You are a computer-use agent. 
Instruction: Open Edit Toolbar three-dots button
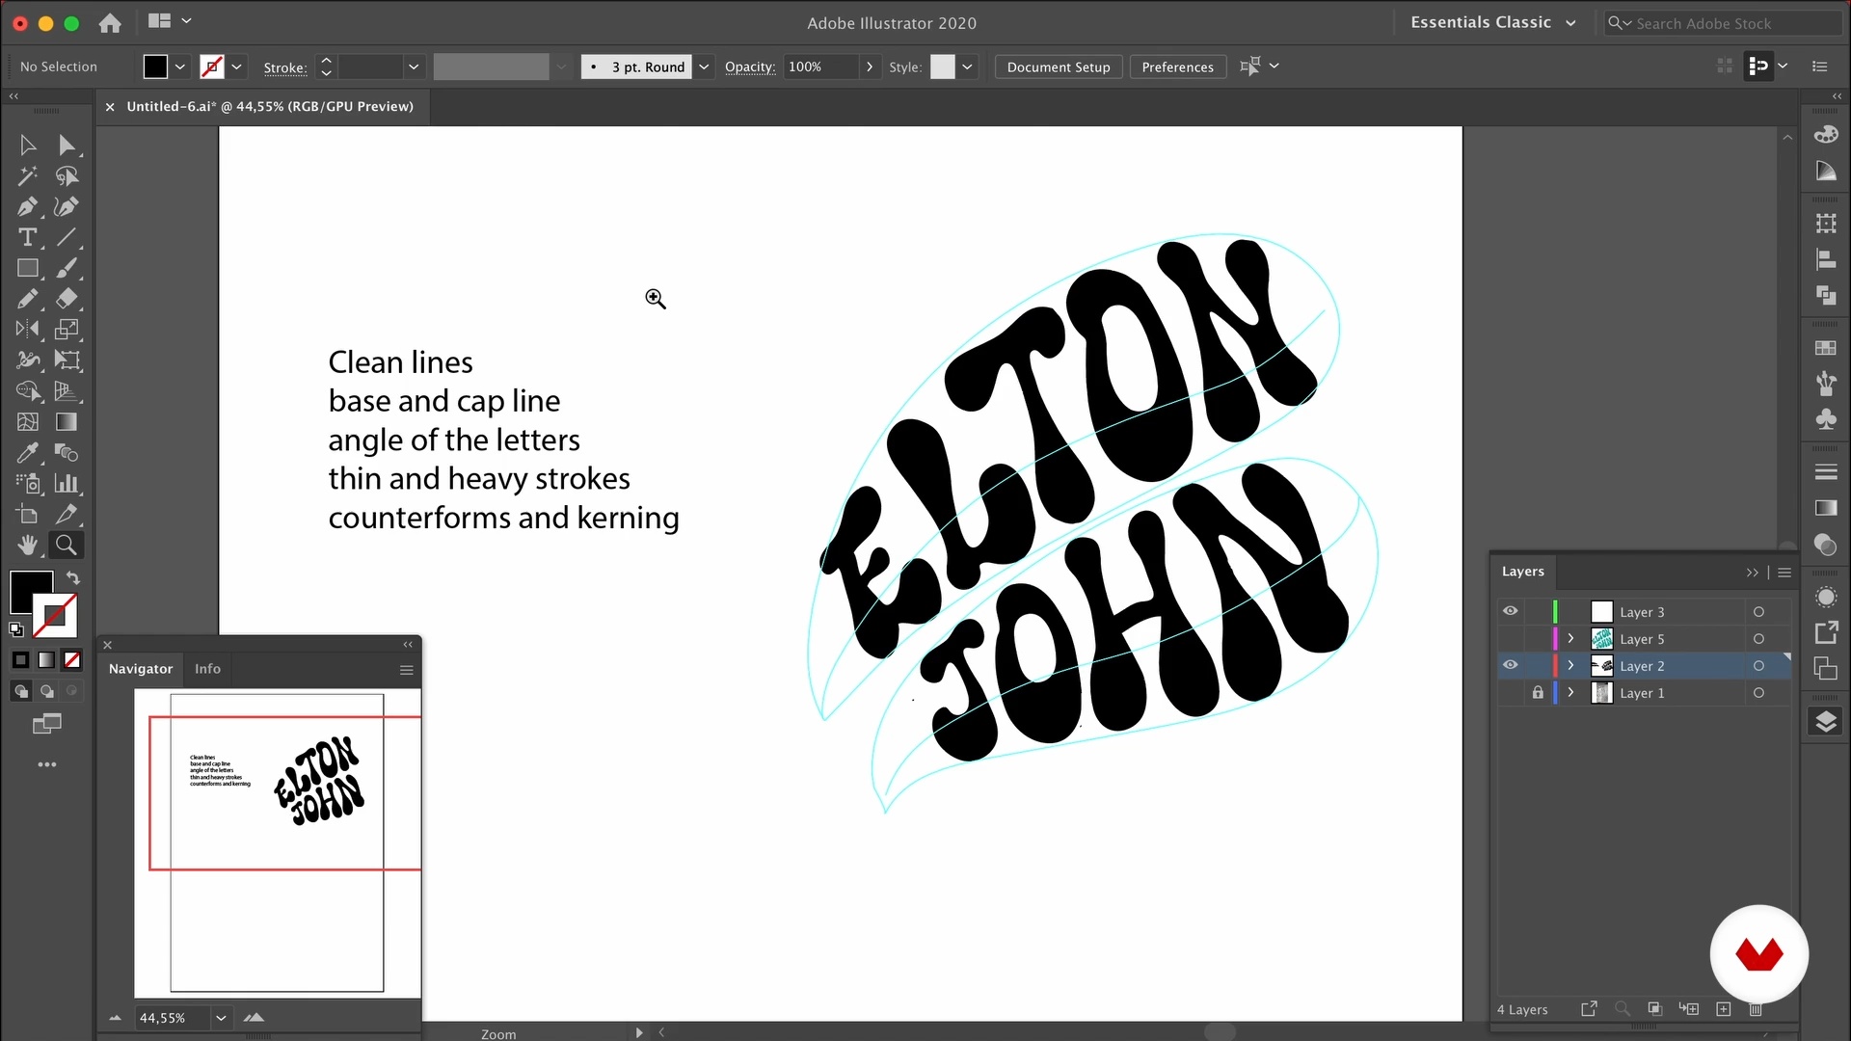(x=47, y=764)
